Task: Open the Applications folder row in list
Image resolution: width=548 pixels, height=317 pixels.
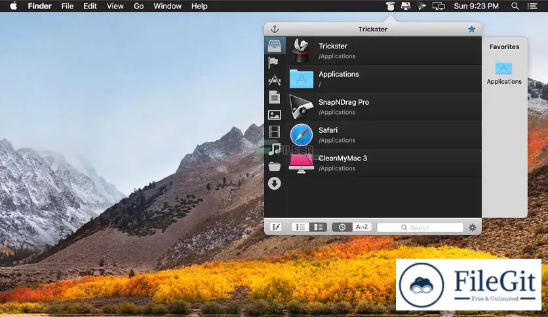Action: pos(383,79)
